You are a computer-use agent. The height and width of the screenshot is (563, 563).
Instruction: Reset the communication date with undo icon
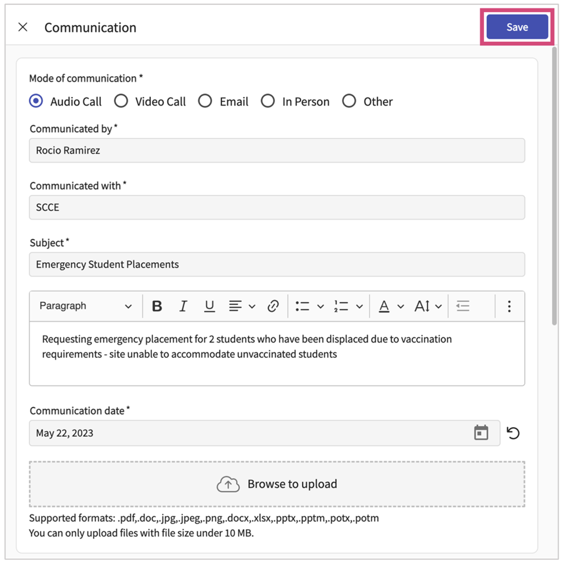(x=513, y=433)
